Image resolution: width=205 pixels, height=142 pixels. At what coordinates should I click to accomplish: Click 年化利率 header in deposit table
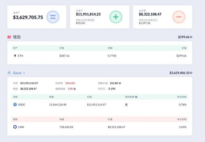pyautogui.click(x=182, y=97)
